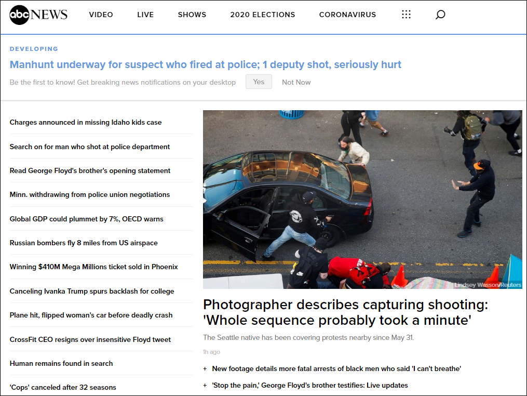Select 2020 Elections in the navigation bar
This screenshot has height=396, width=527.
tap(263, 15)
